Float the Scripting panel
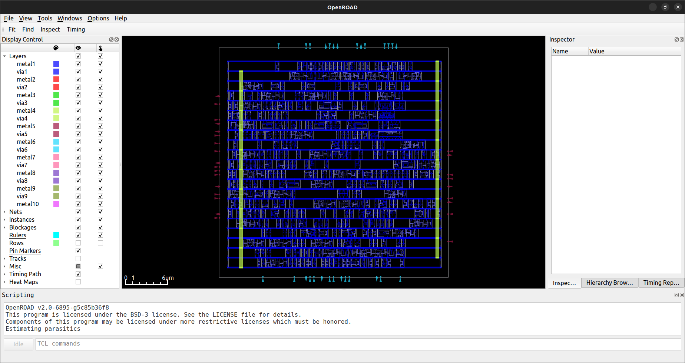The image size is (685, 363). (x=676, y=295)
